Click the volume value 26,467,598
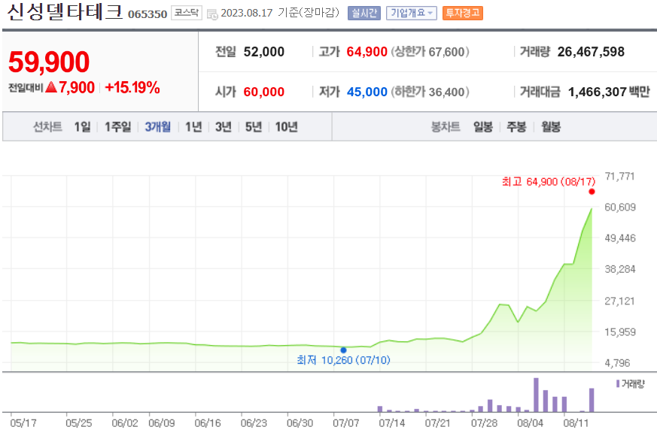 591,52
